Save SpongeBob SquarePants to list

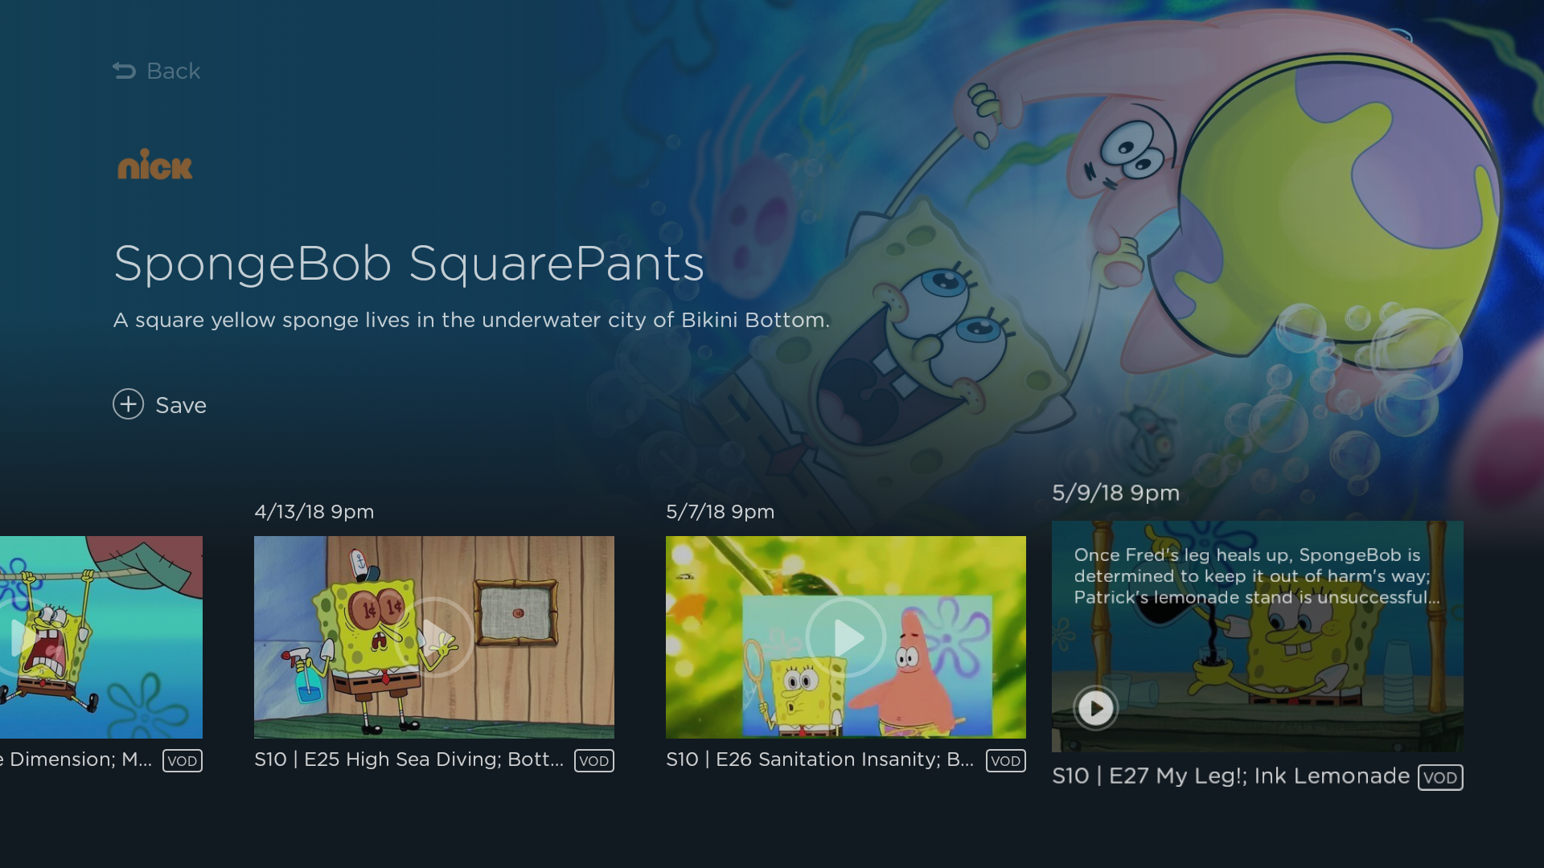(159, 404)
